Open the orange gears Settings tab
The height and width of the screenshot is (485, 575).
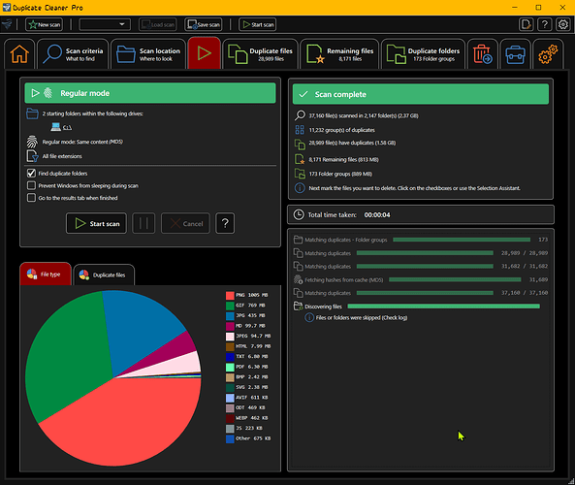tap(548, 54)
